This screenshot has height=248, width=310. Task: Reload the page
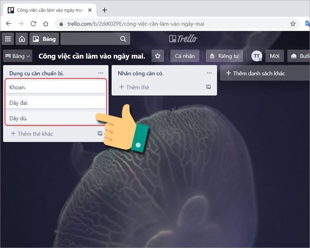(33, 24)
